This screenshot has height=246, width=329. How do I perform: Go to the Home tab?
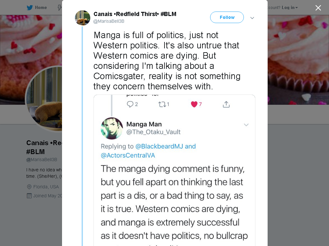pyautogui.click(x=37, y=8)
